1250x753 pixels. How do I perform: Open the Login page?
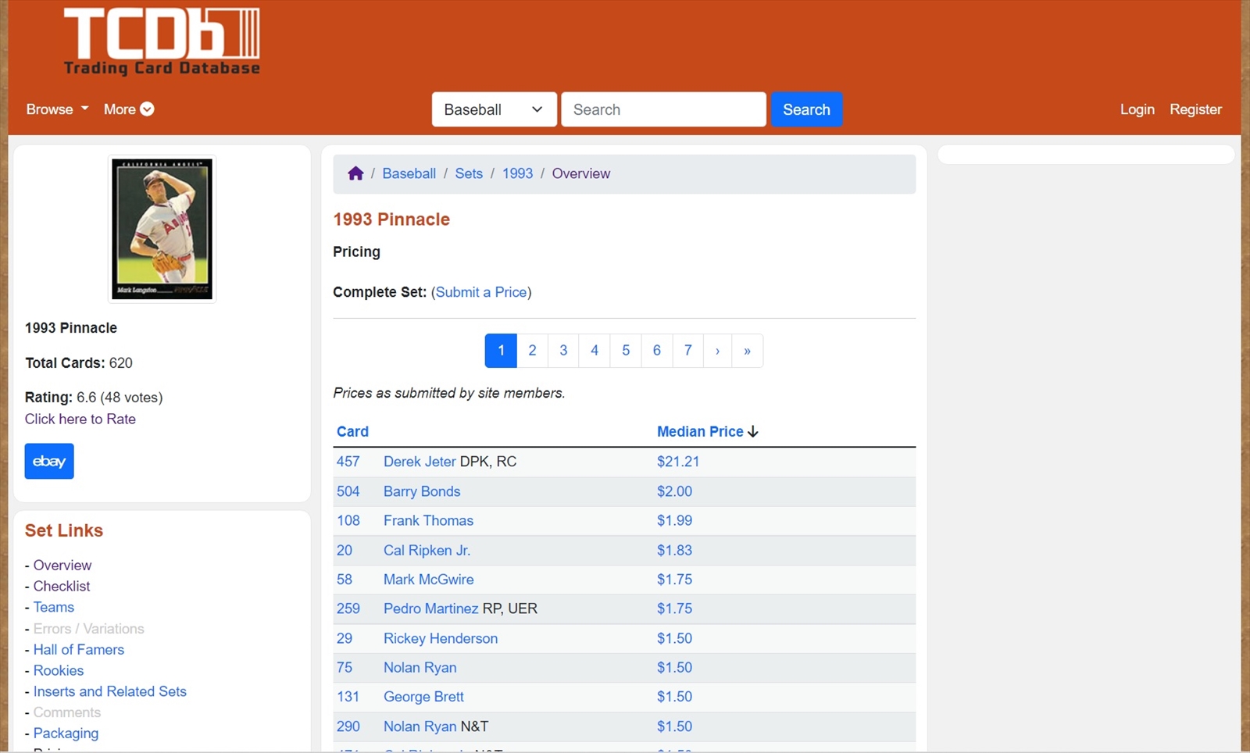[1137, 109]
